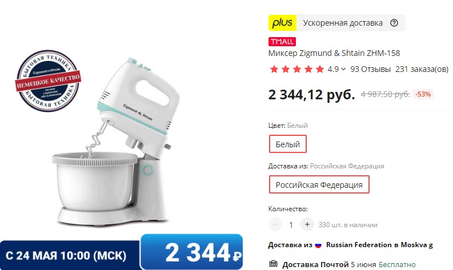Click the red TMALL logo badge
The width and height of the screenshot is (453, 270).
(x=282, y=42)
